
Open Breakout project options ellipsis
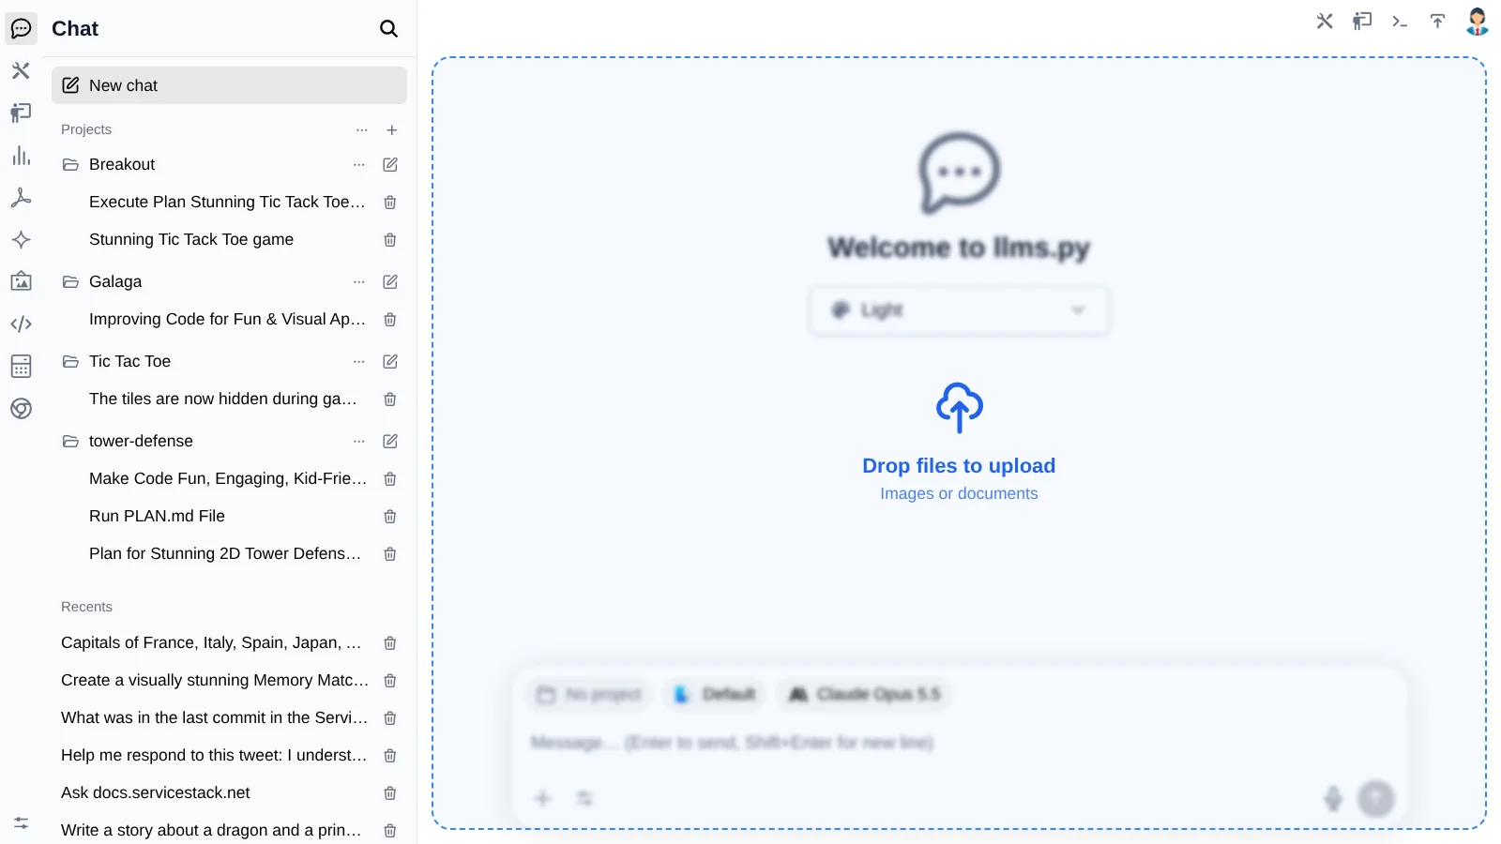tap(359, 164)
